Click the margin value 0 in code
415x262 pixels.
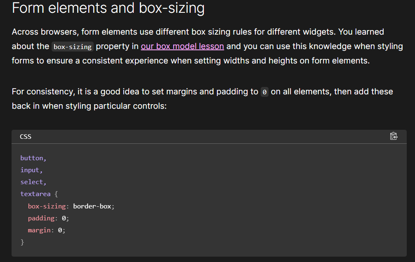(x=60, y=230)
